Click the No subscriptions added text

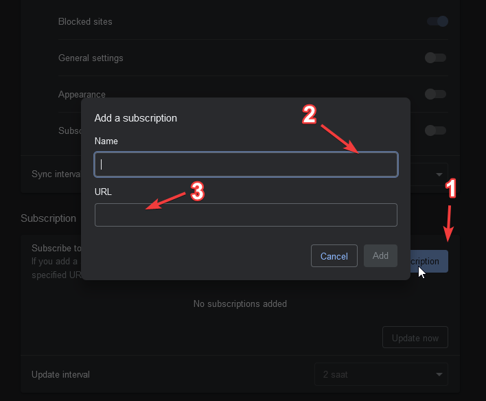(x=240, y=303)
